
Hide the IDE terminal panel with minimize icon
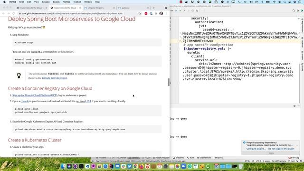299,106
